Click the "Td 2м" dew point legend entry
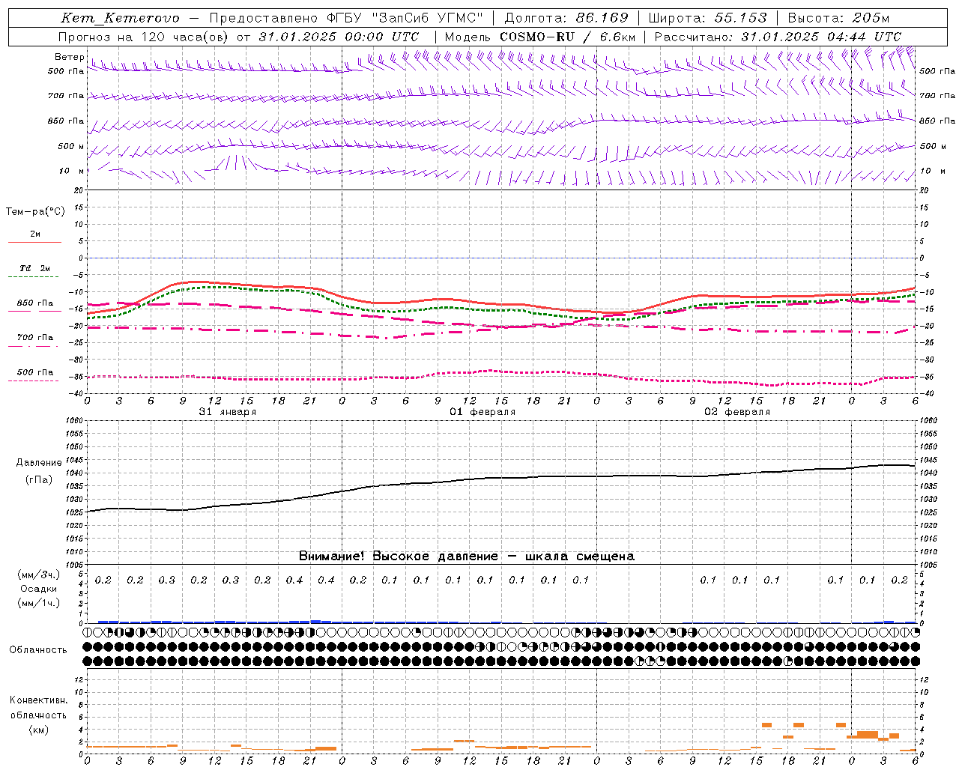 coord(34,268)
